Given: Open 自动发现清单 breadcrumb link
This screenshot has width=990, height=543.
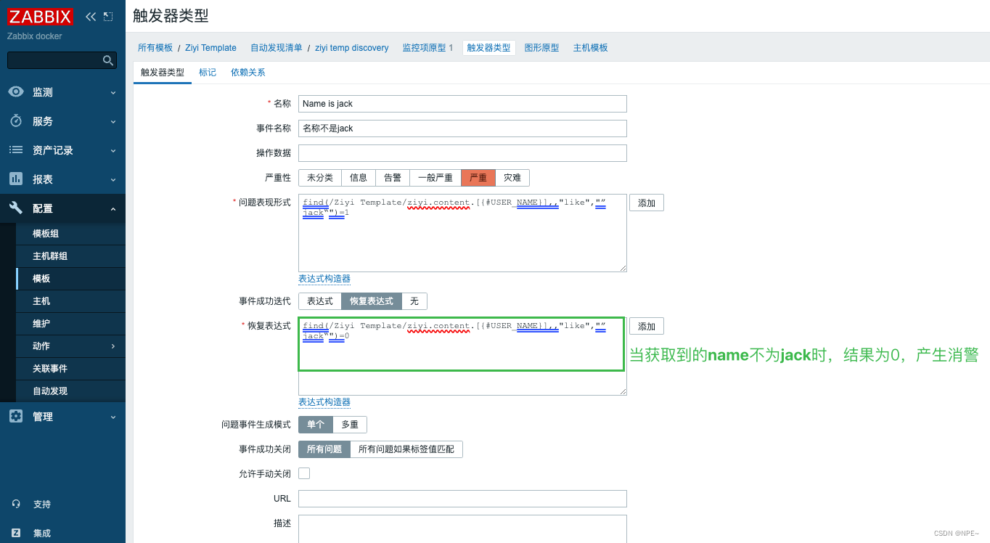Looking at the screenshot, I should (277, 48).
